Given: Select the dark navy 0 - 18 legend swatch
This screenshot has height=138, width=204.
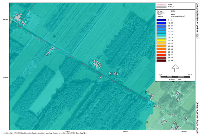Looking at the screenshot, I should [x=161, y=20].
